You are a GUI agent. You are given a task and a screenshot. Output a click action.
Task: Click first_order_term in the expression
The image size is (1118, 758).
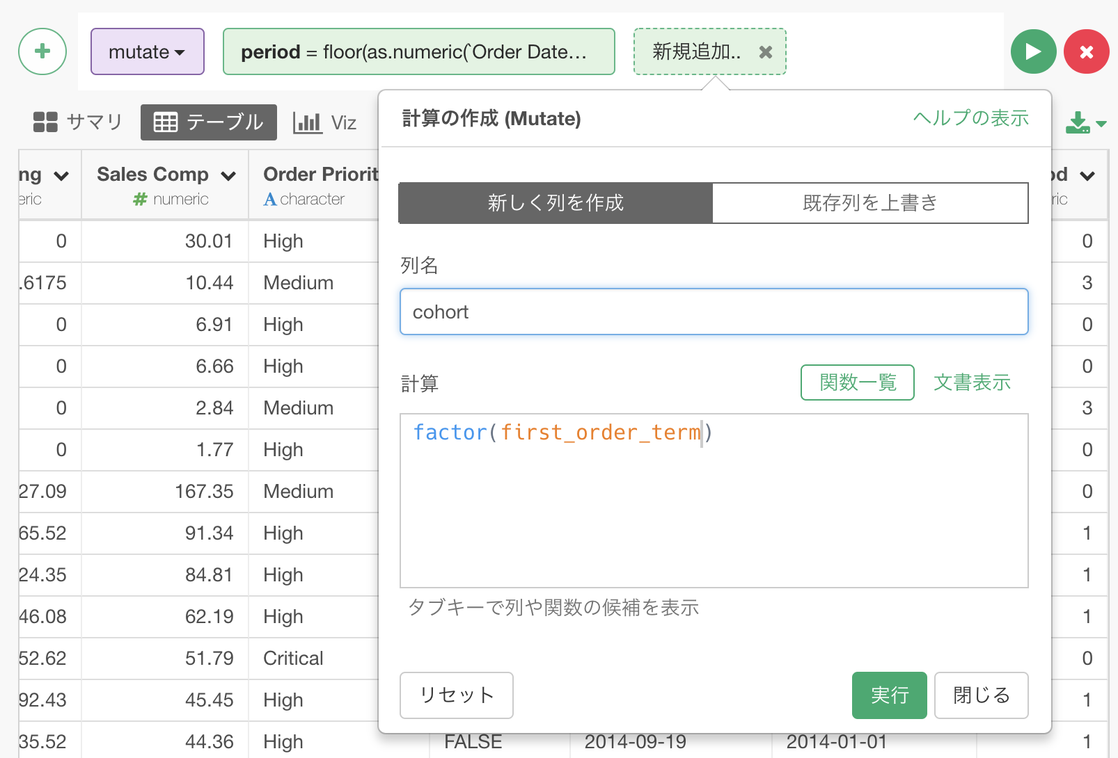click(601, 433)
